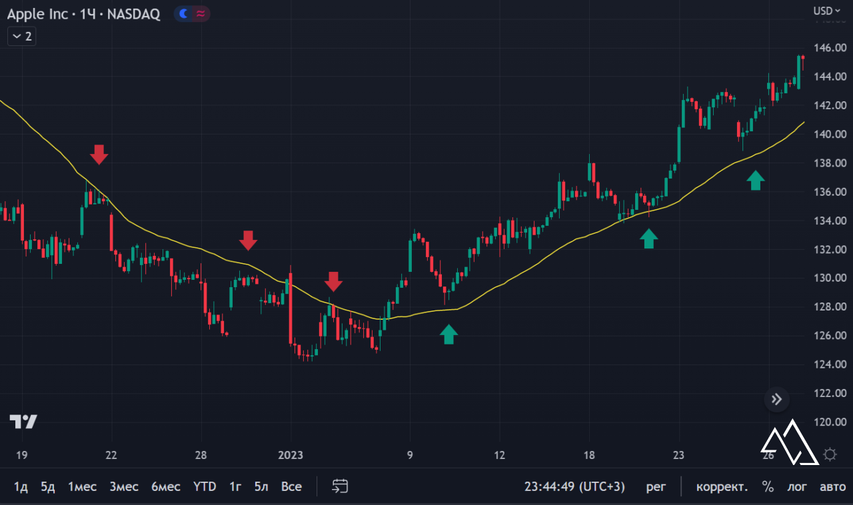Toggle the авто auto scale
The image size is (853, 505).
pyautogui.click(x=832, y=486)
